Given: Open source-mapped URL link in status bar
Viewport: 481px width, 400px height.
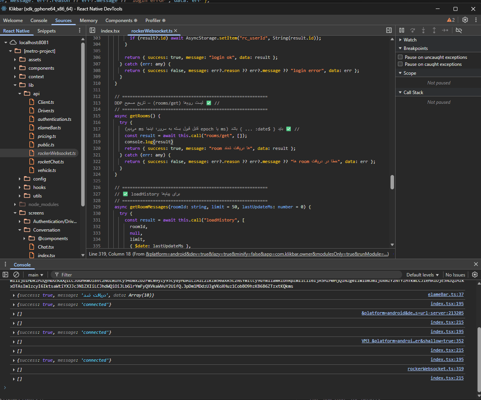Looking at the screenshot, I should click(267, 254).
